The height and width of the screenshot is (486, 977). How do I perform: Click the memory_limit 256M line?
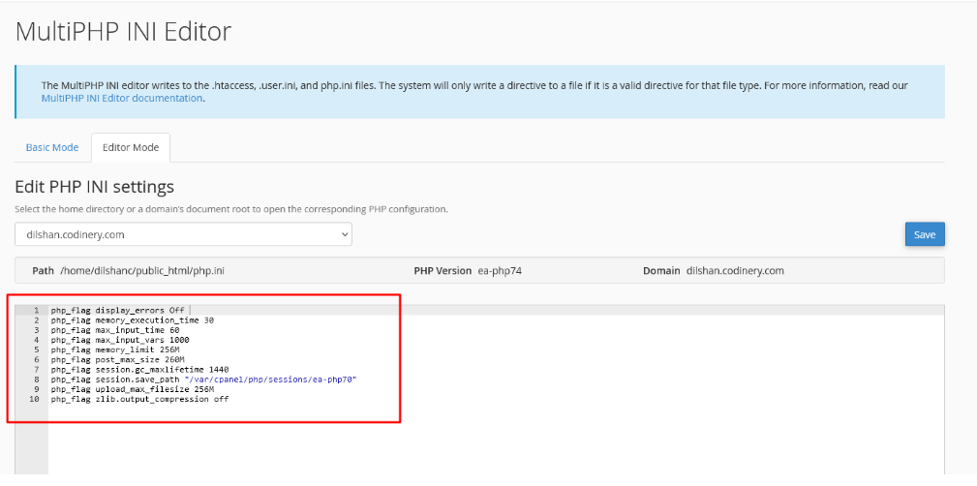pyautogui.click(x=115, y=349)
